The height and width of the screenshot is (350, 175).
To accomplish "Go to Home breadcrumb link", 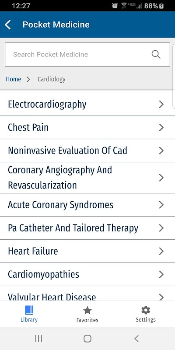I will [x=14, y=79].
